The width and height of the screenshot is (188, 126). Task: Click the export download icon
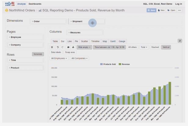point(73,47)
